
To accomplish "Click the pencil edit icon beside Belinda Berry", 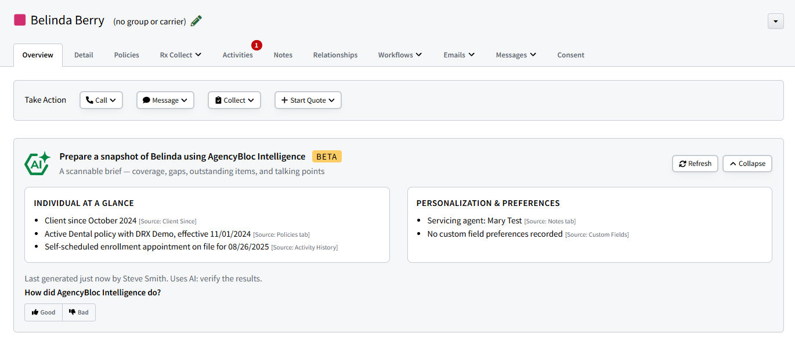I will tap(197, 21).
